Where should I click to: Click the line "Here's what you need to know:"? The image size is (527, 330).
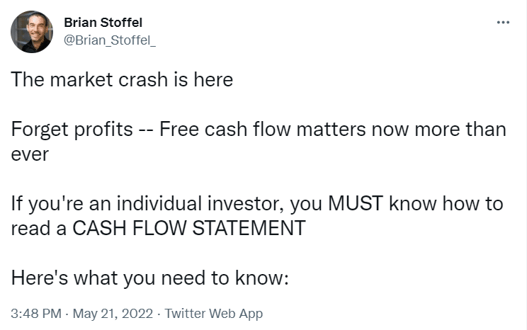150,278
